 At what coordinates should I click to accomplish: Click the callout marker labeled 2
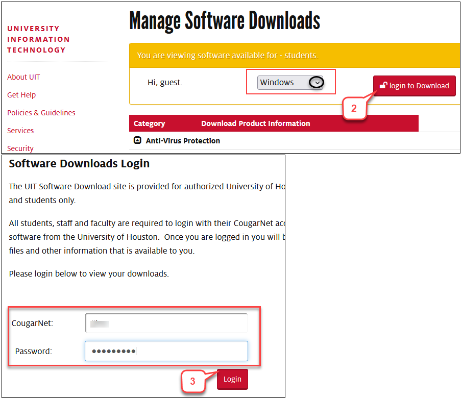pyautogui.click(x=355, y=109)
